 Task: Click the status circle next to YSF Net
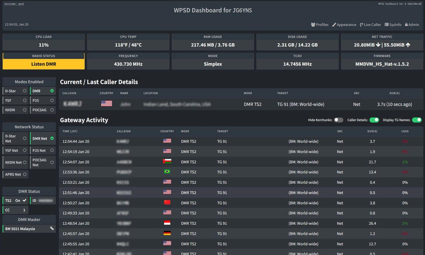(x=25, y=150)
